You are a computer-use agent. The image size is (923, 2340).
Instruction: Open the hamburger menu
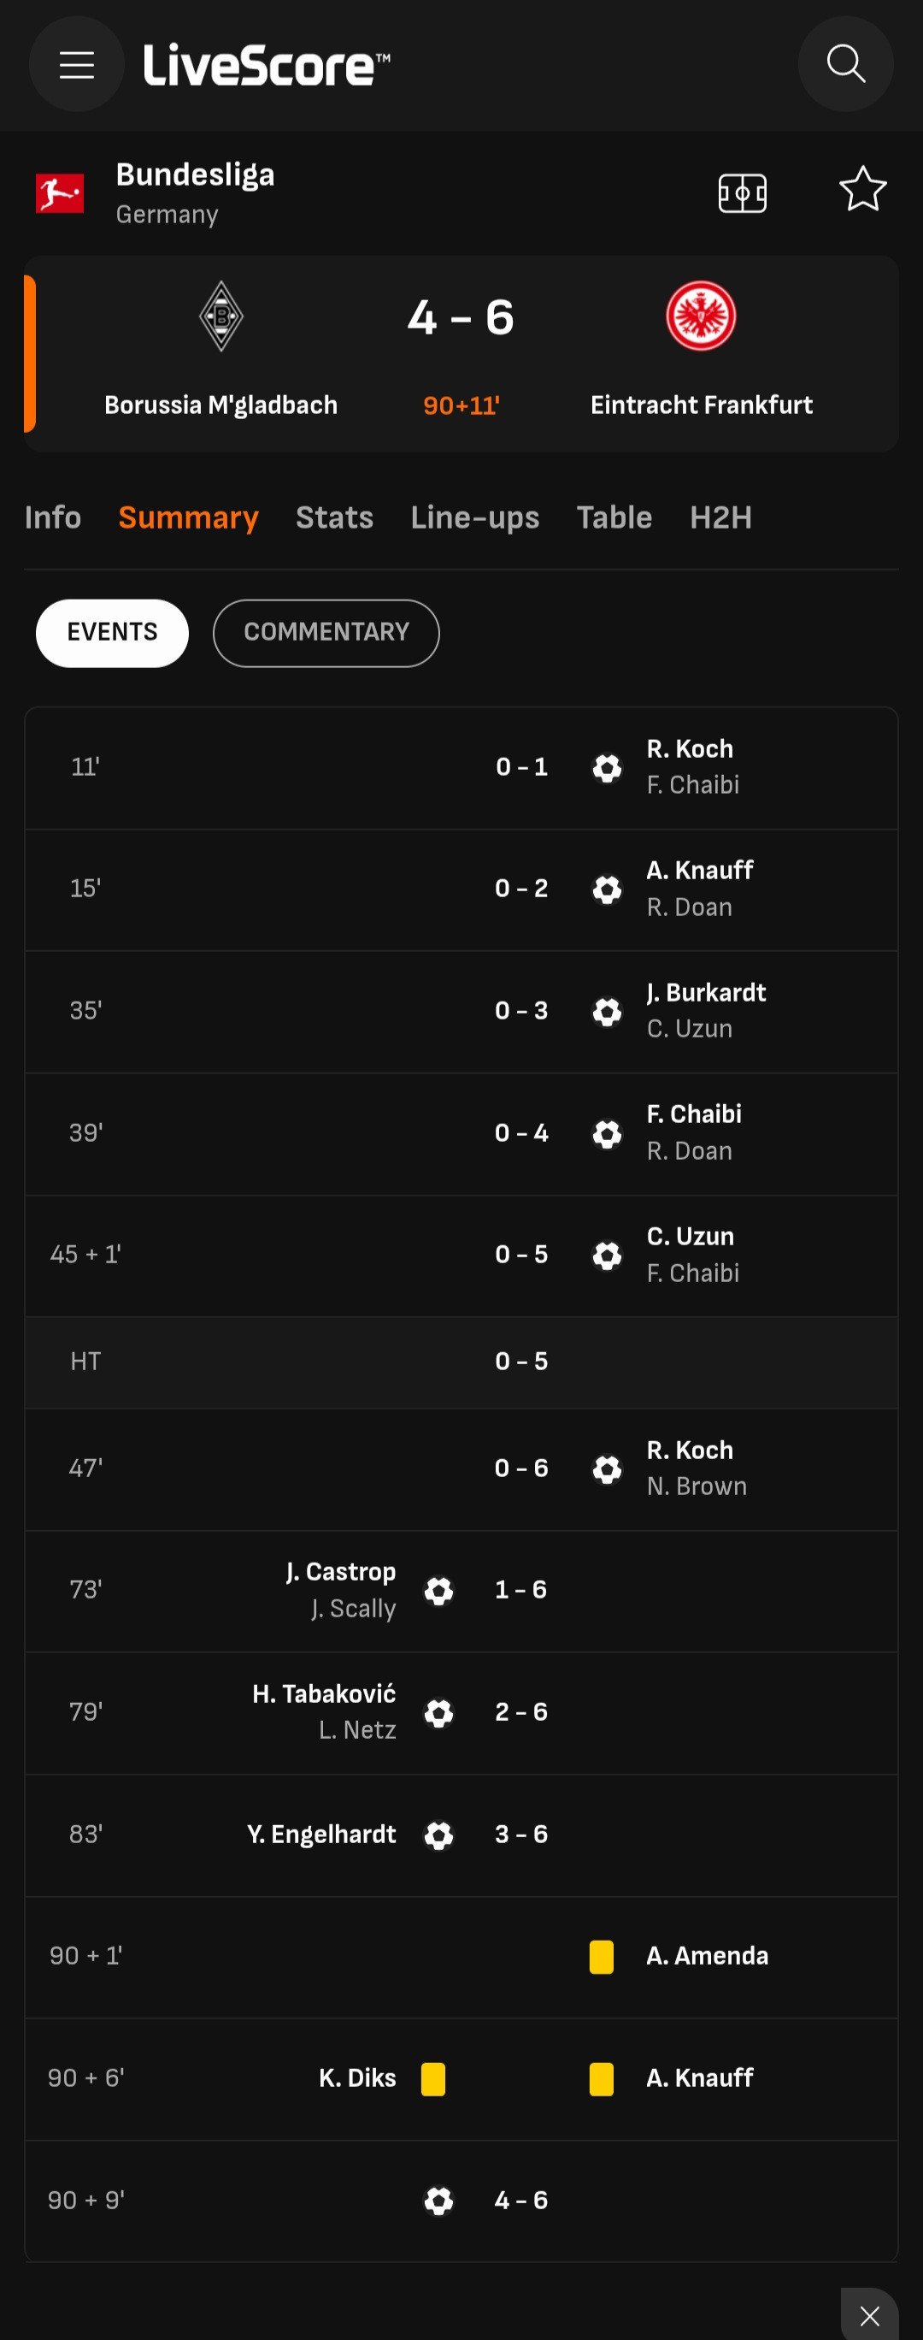[77, 64]
